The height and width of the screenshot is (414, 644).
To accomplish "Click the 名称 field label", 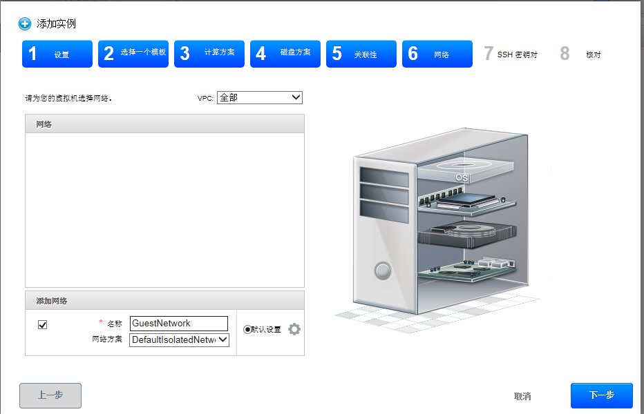I will point(115,324).
